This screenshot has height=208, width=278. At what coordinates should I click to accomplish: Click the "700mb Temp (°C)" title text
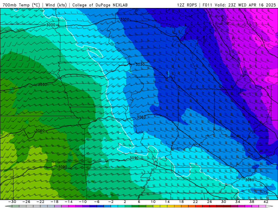coord(21,5)
